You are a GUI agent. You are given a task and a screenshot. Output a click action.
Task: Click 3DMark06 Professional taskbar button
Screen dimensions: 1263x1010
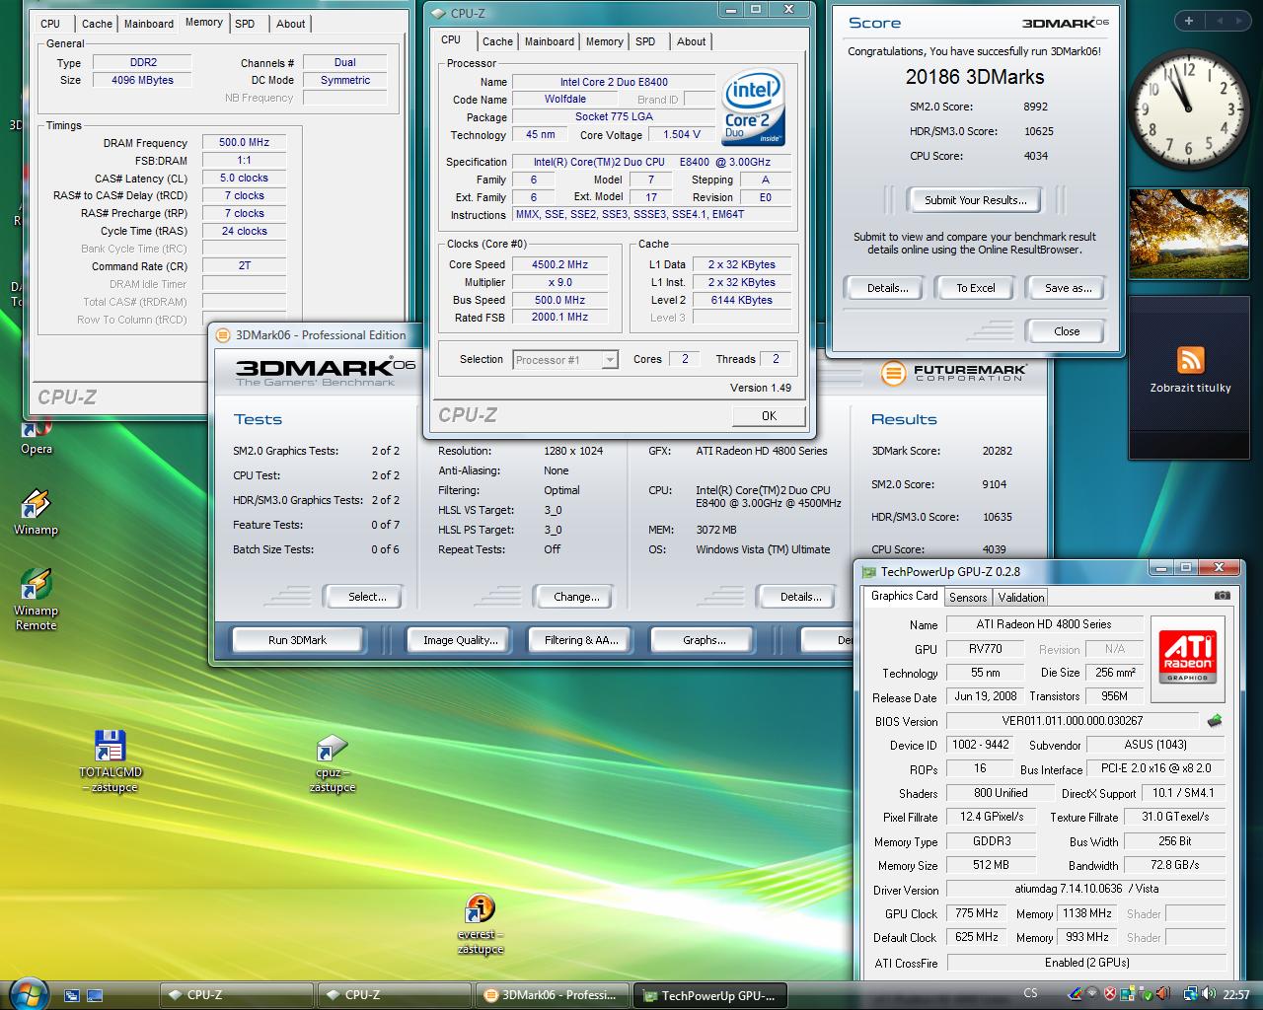click(x=551, y=995)
